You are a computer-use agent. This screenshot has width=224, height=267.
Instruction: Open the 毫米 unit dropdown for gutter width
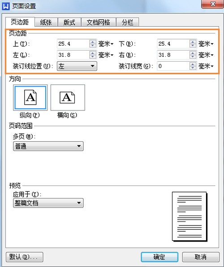[x=206, y=66]
